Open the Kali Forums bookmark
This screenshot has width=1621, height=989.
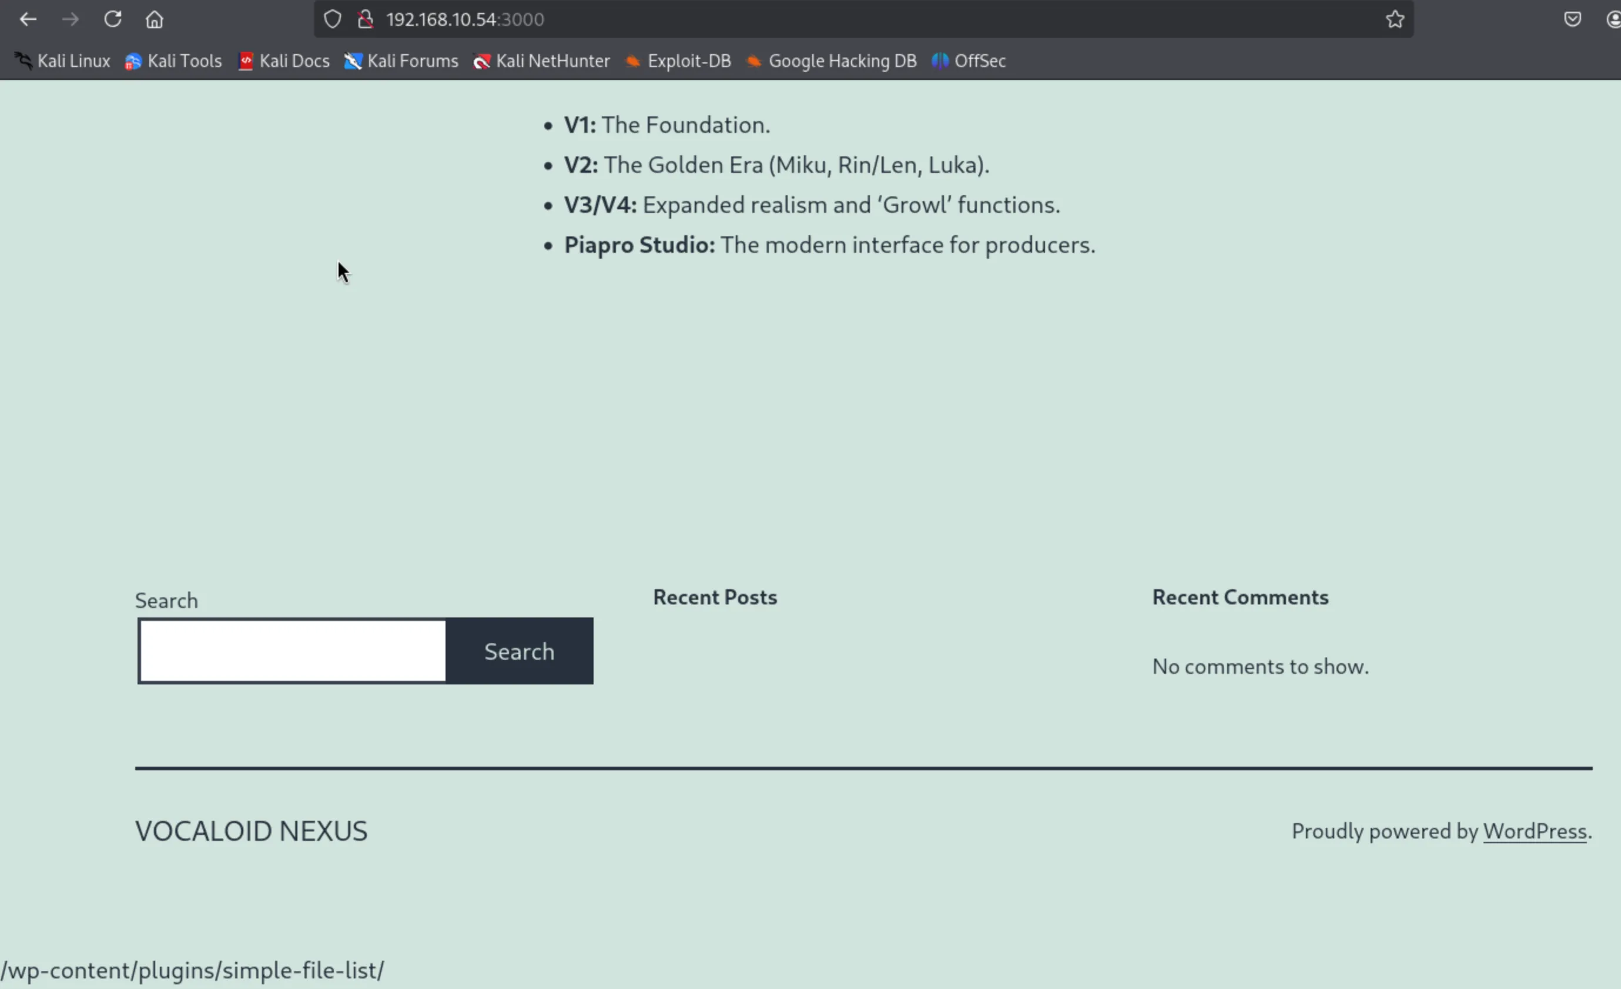tap(401, 61)
